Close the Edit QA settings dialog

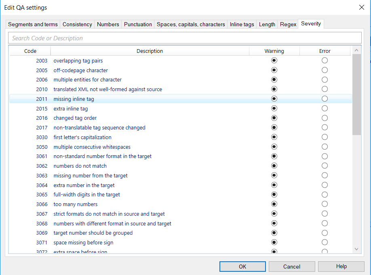(361, 7)
